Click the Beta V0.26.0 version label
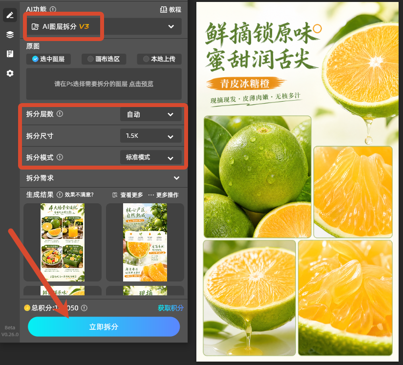Screen dimensions: 403x365 pyautogui.click(x=10, y=331)
